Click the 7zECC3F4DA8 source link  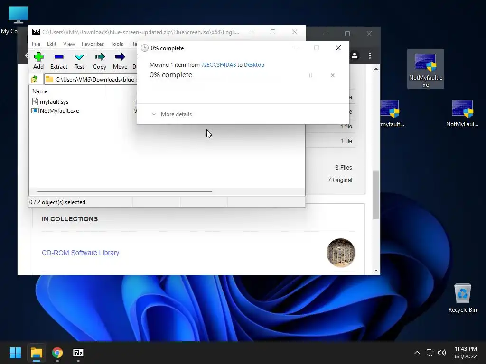[x=218, y=64]
